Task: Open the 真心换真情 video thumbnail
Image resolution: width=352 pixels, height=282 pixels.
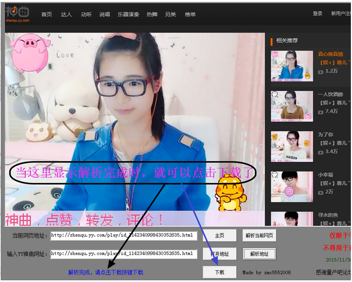Action: click(x=292, y=66)
